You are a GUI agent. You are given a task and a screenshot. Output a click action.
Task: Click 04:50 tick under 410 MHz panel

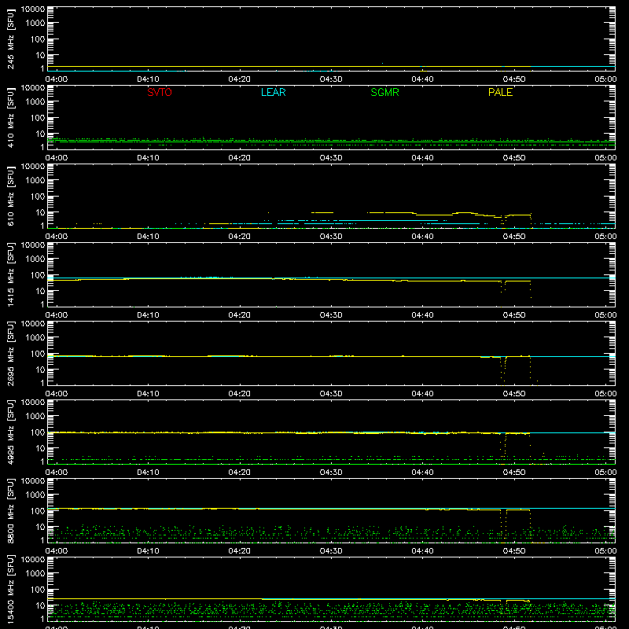(x=514, y=158)
